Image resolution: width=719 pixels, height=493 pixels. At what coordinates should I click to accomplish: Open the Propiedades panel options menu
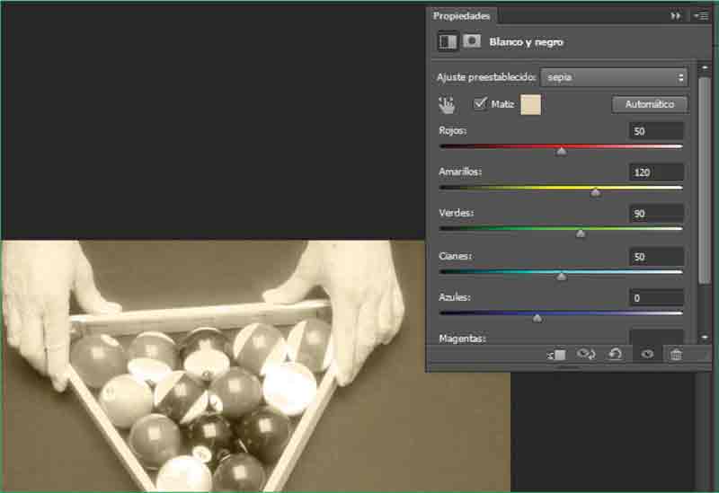click(701, 16)
